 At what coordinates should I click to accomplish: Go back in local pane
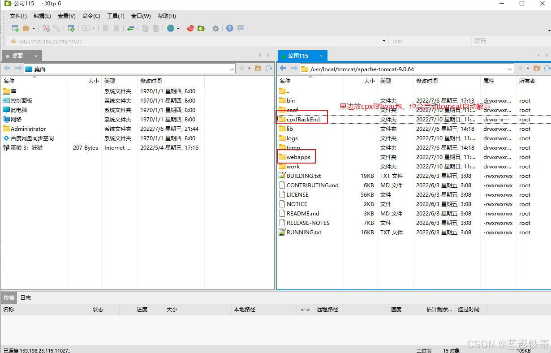coord(7,69)
